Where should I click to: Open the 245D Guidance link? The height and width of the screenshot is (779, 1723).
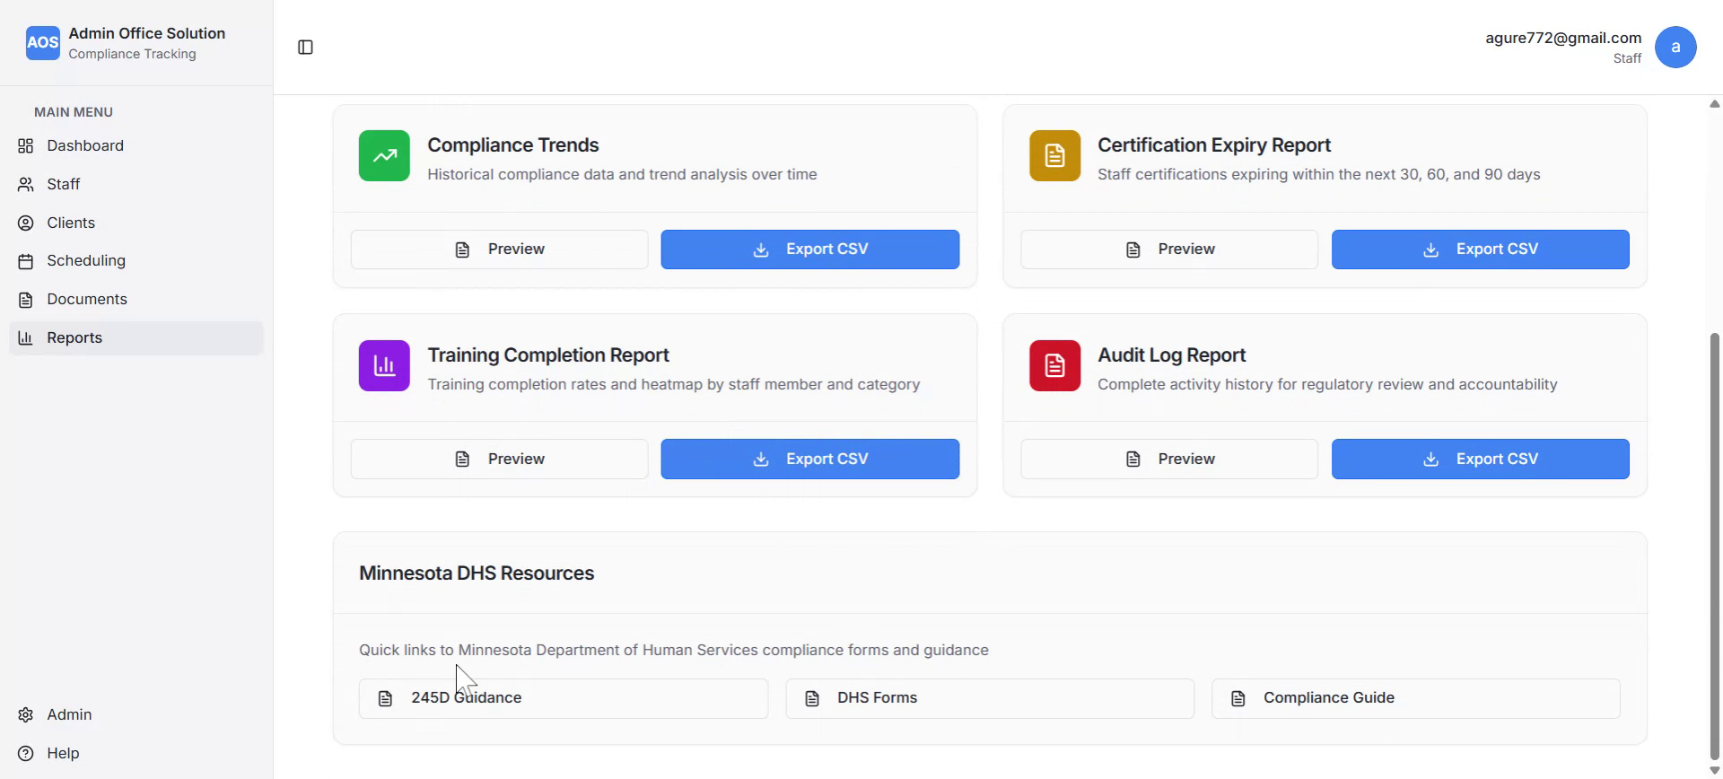click(563, 698)
